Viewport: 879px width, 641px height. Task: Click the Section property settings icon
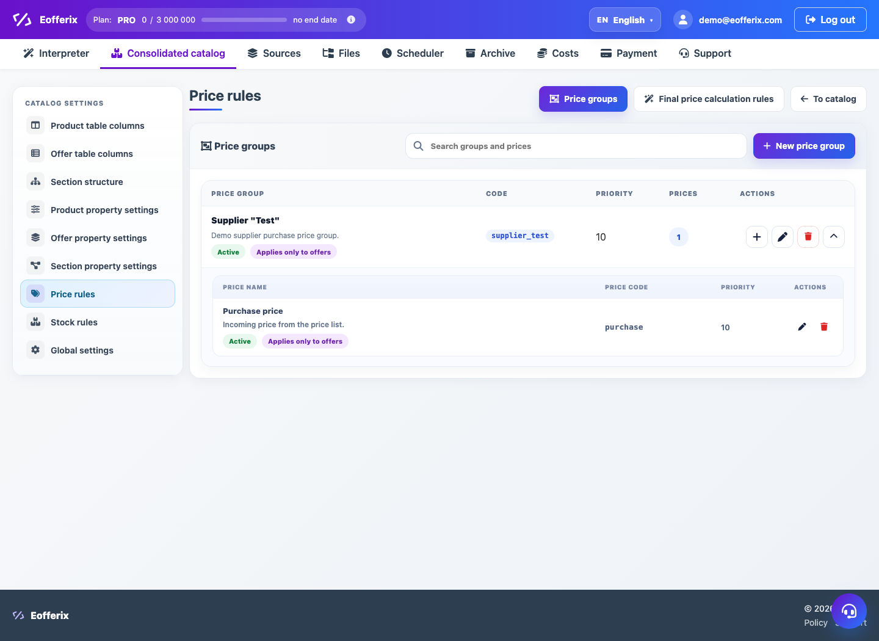pyautogui.click(x=35, y=266)
